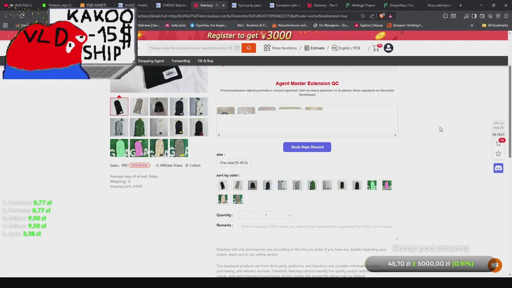Open the media control music note icon

[466, 16]
